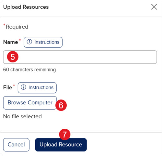162x156 pixels.
Task: Click the red step 7 marker
Action: click(x=65, y=134)
